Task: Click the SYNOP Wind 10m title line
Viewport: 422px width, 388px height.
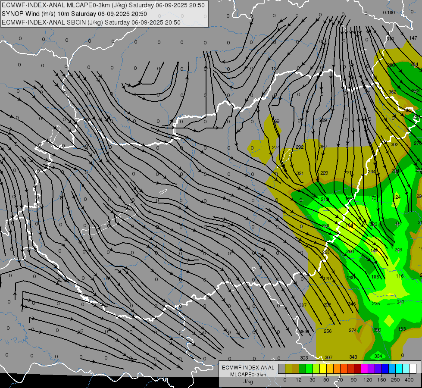Action: 74,14
